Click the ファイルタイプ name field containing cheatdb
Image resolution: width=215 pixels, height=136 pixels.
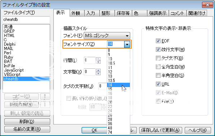pyautogui.click(x=26, y=20)
